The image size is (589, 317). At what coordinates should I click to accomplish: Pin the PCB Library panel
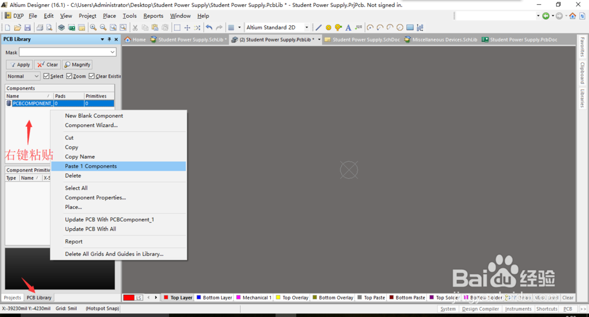[110, 39]
